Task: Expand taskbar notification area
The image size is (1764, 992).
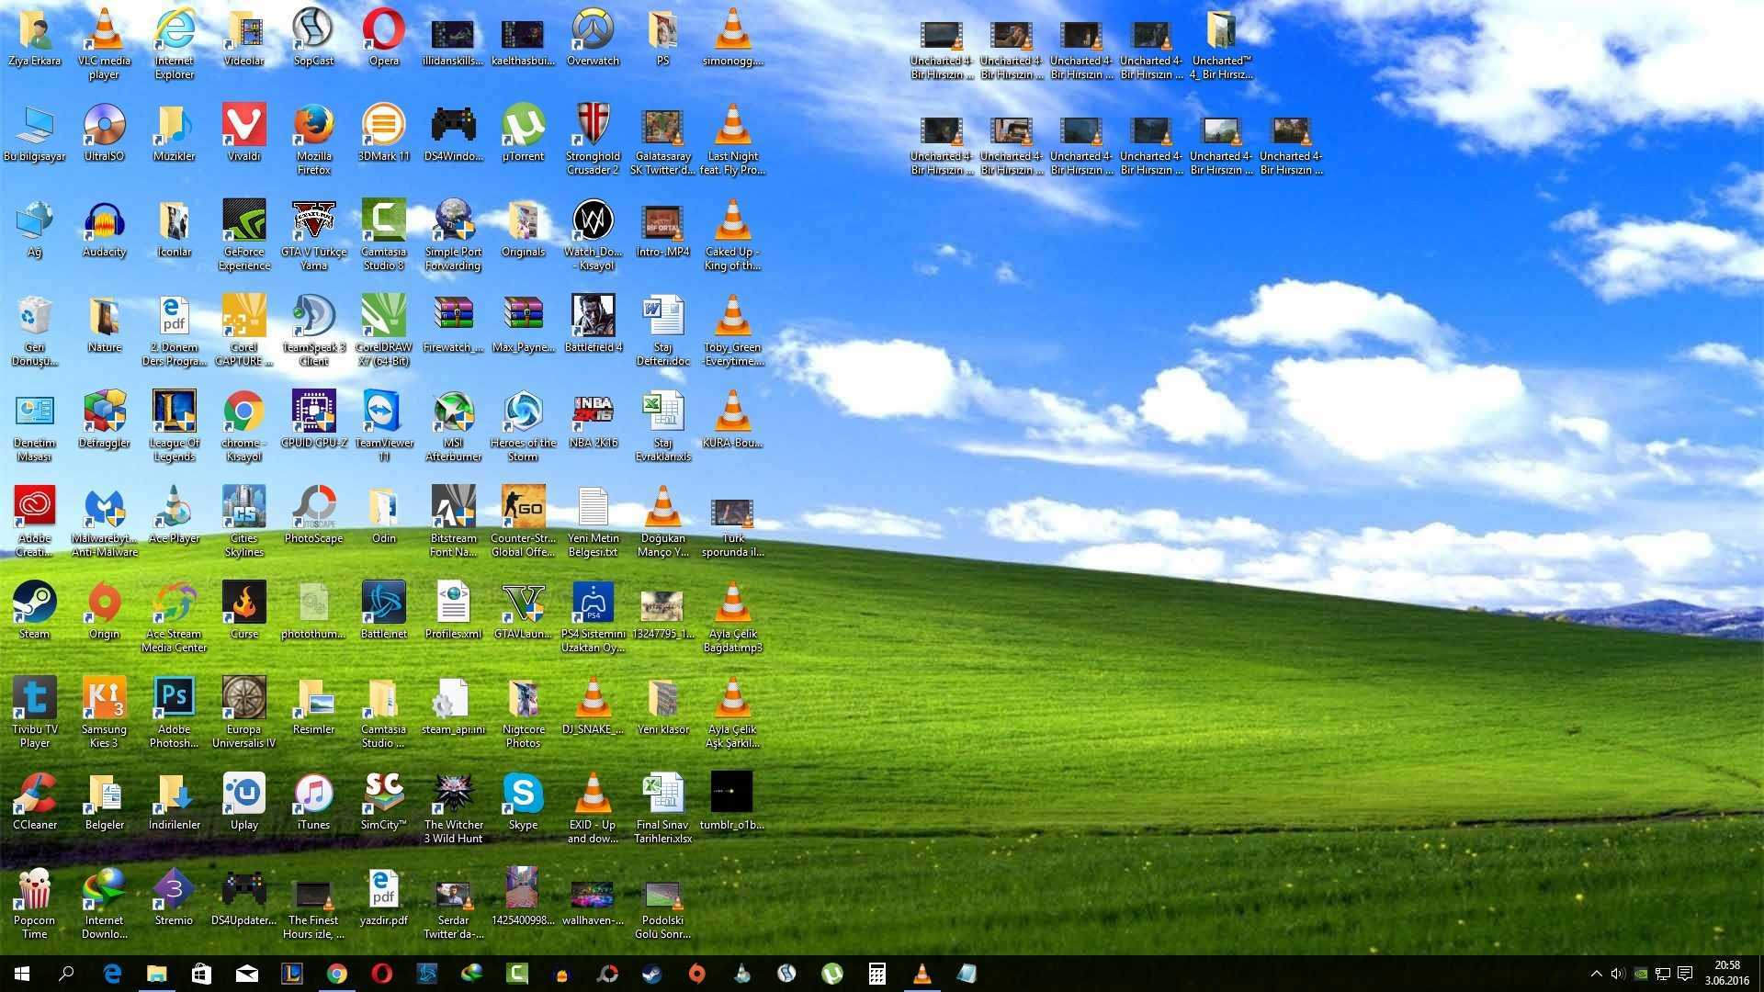Action: 1594,973
